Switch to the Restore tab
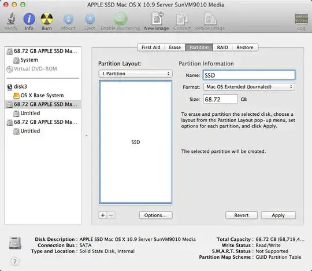This screenshot has height=271, width=312. tap(245, 47)
